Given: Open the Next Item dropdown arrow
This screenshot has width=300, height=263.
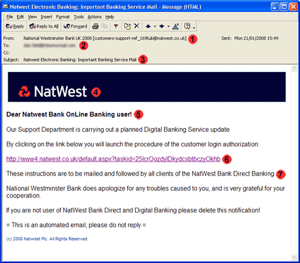Looking at the screenshot, I should (169, 26).
